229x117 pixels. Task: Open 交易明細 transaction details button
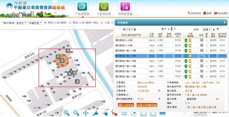pos(126,105)
